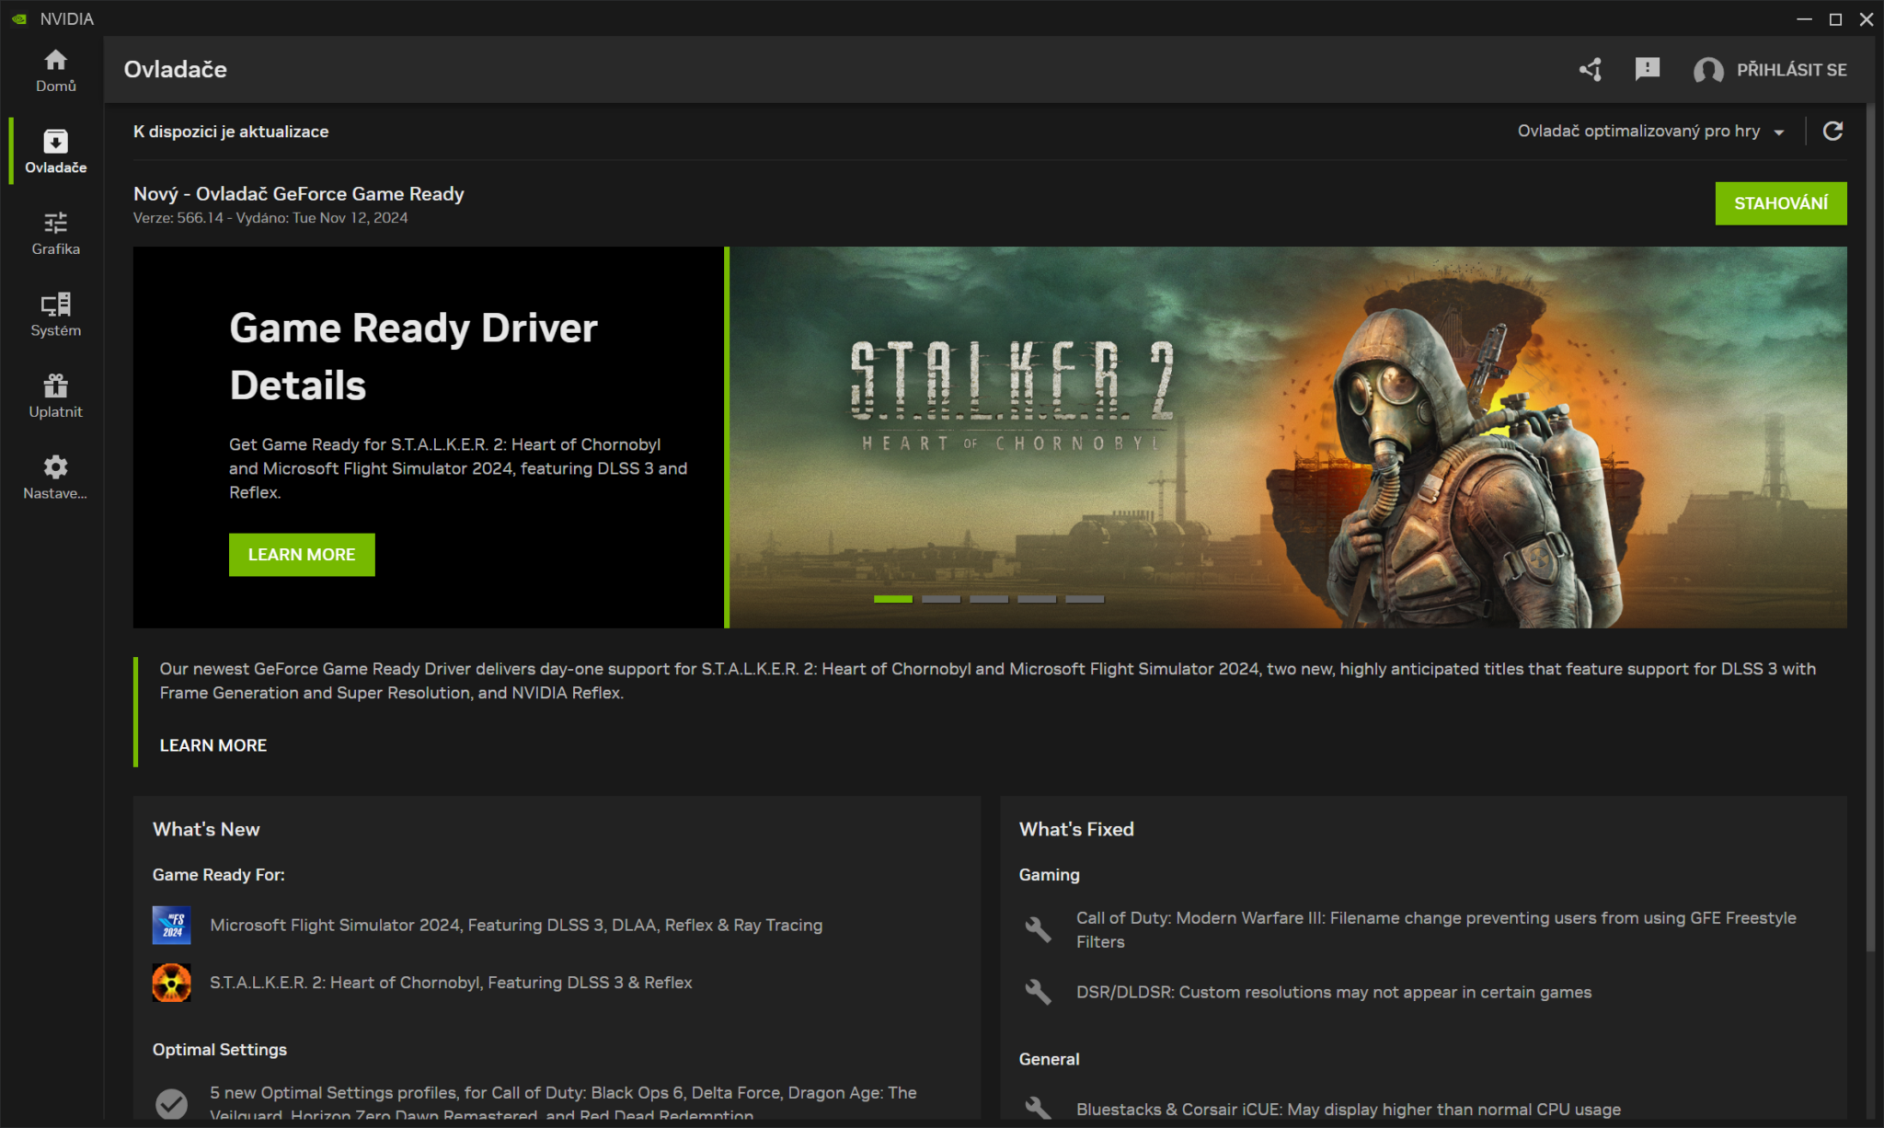The width and height of the screenshot is (1884, 1128).
Task: Select the second carousel slide indicator
Action: click(x=940, y=599)
